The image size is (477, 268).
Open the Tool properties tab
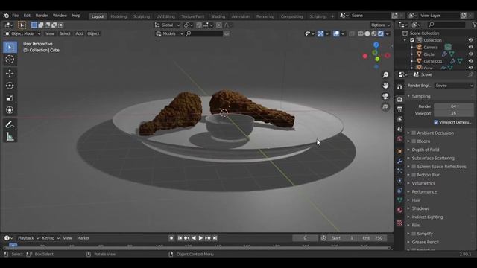(399, 87)
